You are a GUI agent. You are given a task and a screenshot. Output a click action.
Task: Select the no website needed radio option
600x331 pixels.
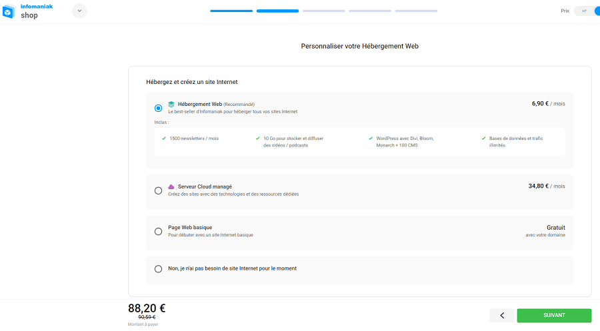pyautogui.click(x=158, y=269)
